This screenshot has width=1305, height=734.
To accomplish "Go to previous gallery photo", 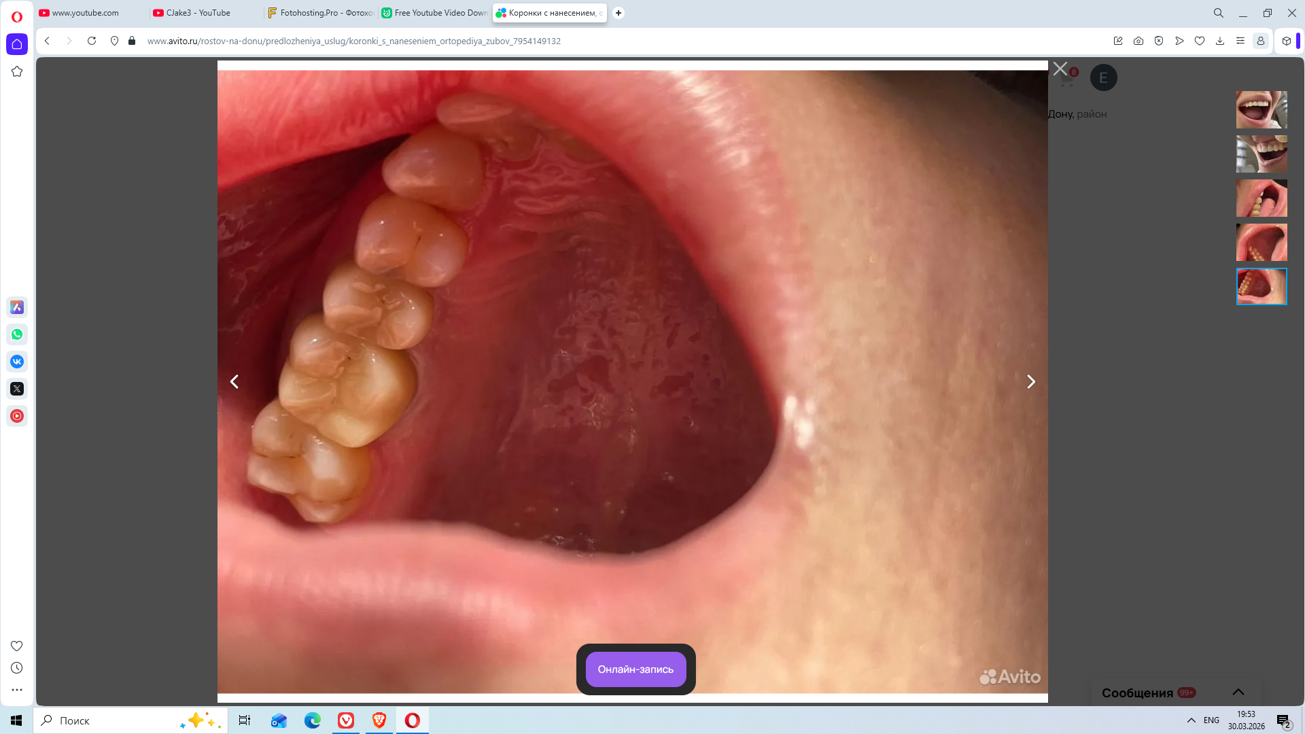I will (x=234, y=382).
